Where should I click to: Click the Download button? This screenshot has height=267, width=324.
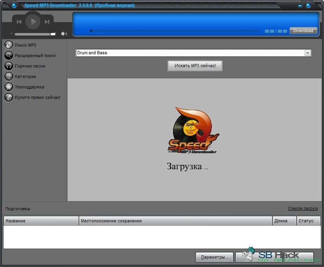(303, 31)
